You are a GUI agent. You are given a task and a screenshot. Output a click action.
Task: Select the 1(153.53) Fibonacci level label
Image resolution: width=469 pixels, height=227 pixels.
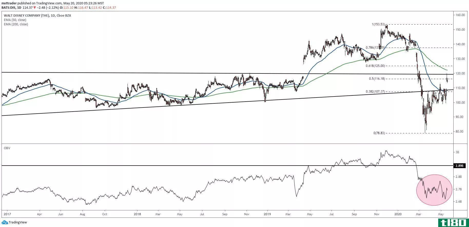coord(378,24)
